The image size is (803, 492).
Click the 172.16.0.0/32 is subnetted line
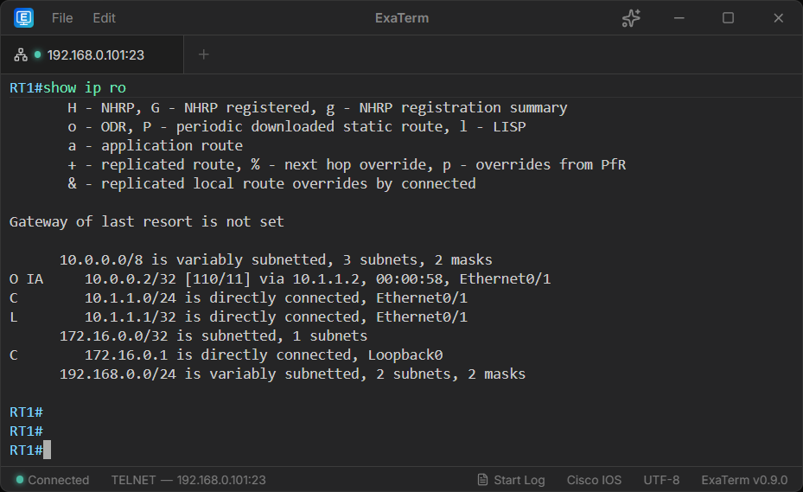[x=213, y=335]
